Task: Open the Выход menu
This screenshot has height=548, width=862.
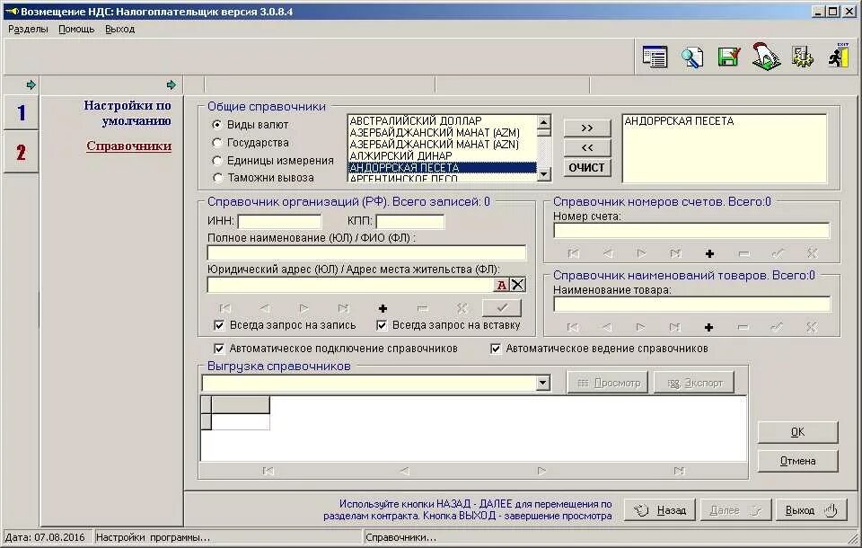Action: (x=119, y=29)
